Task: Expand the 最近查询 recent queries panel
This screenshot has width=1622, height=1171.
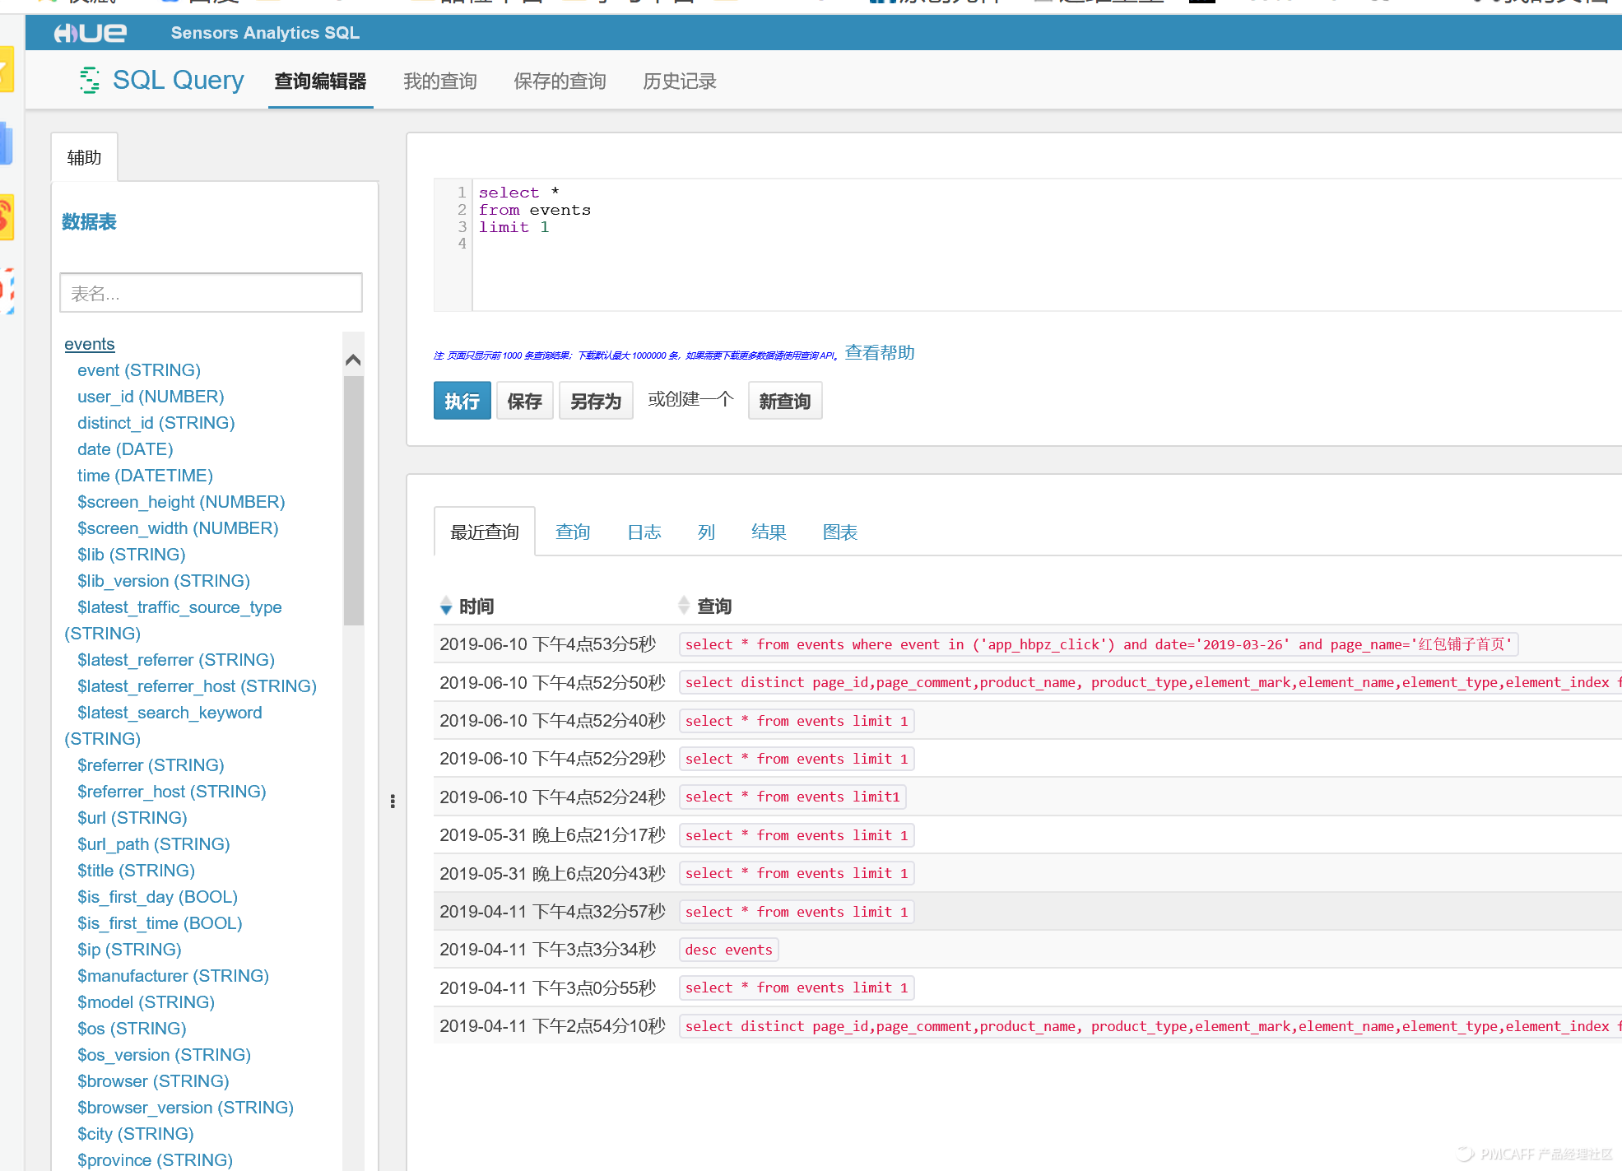Action: (x=485, y=530)
